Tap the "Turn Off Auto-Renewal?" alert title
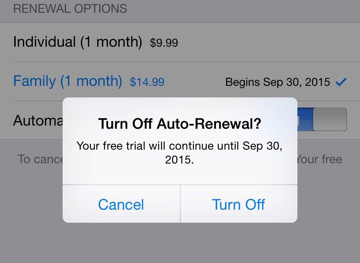Image resolution: width=360 pixels, height=263 pixels. point(180,124)
